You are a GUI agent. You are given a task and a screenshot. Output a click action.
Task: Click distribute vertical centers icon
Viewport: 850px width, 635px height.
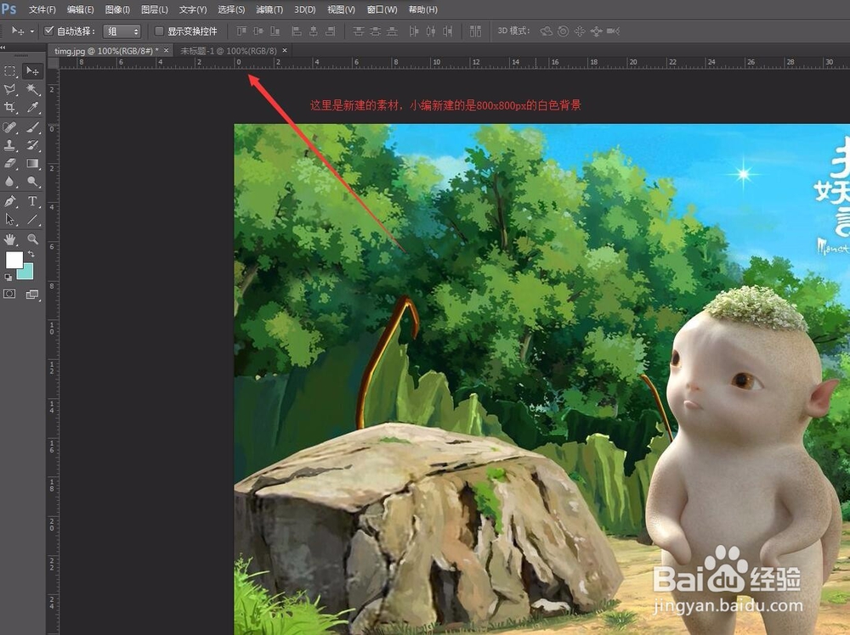[x=375, y=31]
